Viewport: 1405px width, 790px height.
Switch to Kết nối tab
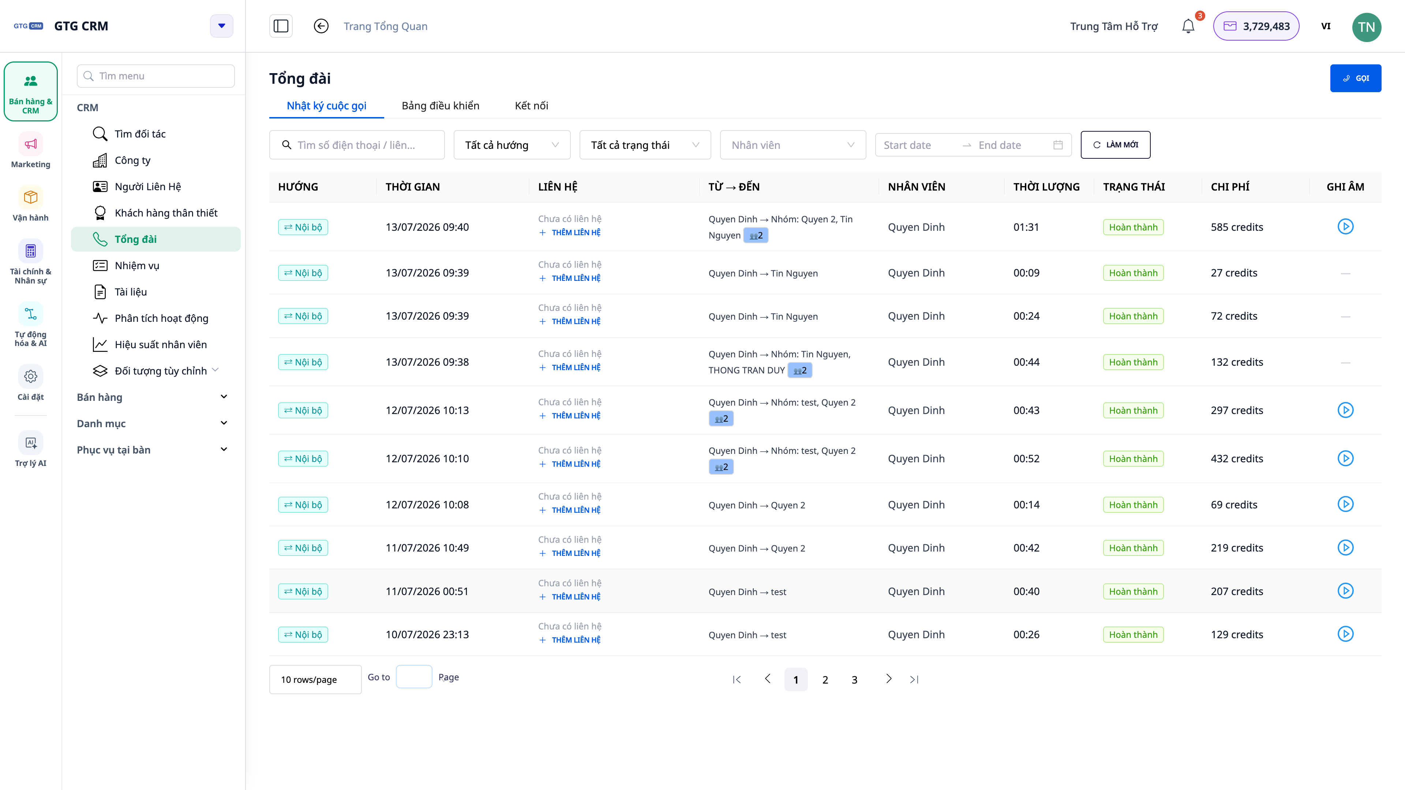[531, 106]
